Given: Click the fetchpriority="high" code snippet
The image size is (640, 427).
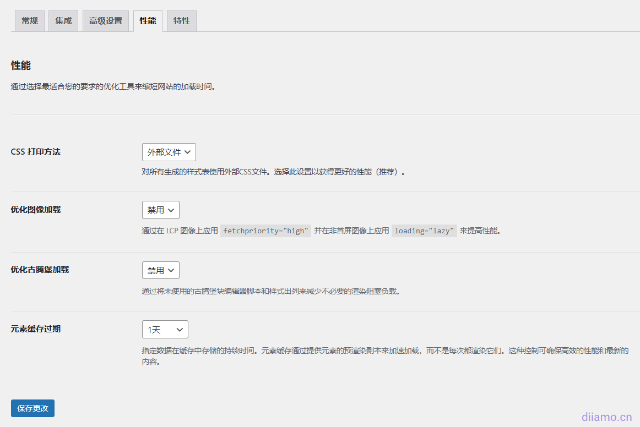Looking at the screenshot, I should [265, 231].
